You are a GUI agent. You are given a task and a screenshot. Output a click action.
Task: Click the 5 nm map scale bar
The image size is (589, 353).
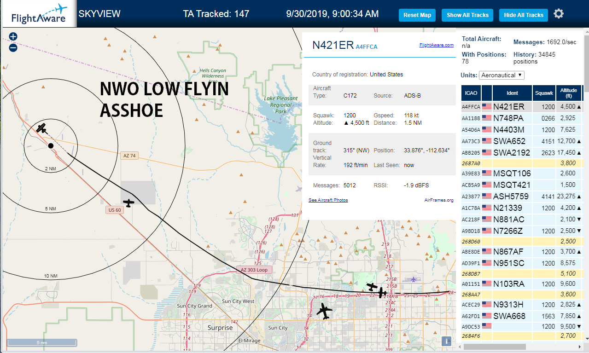[42, 342]
